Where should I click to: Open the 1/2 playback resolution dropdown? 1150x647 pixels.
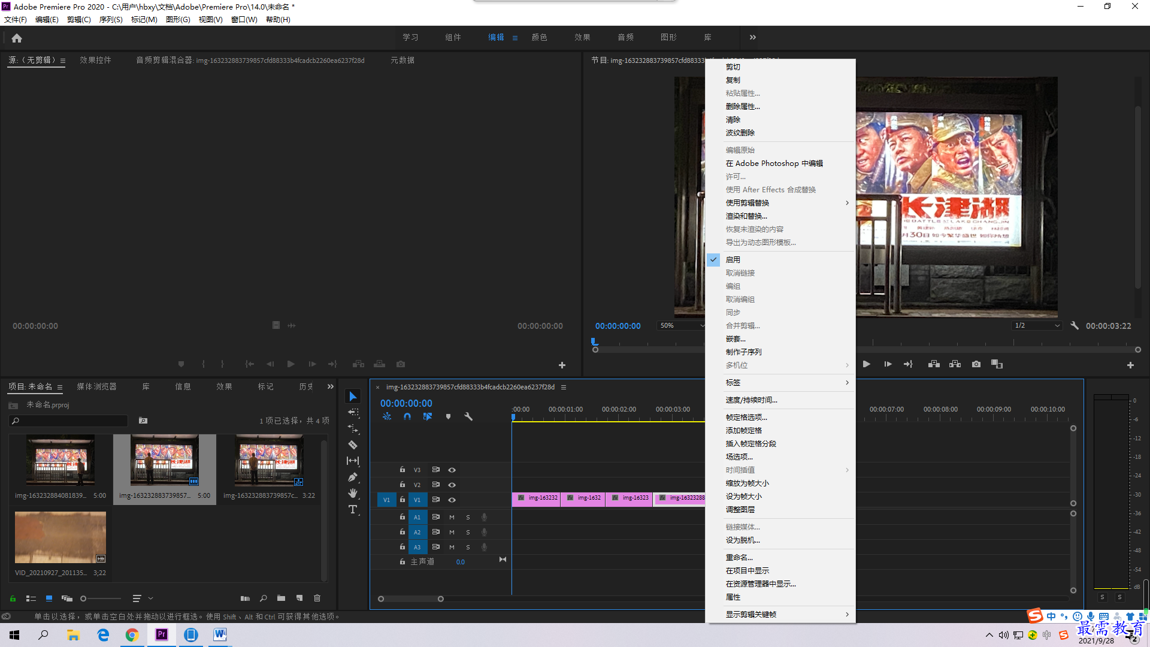tap(1037, 326)
